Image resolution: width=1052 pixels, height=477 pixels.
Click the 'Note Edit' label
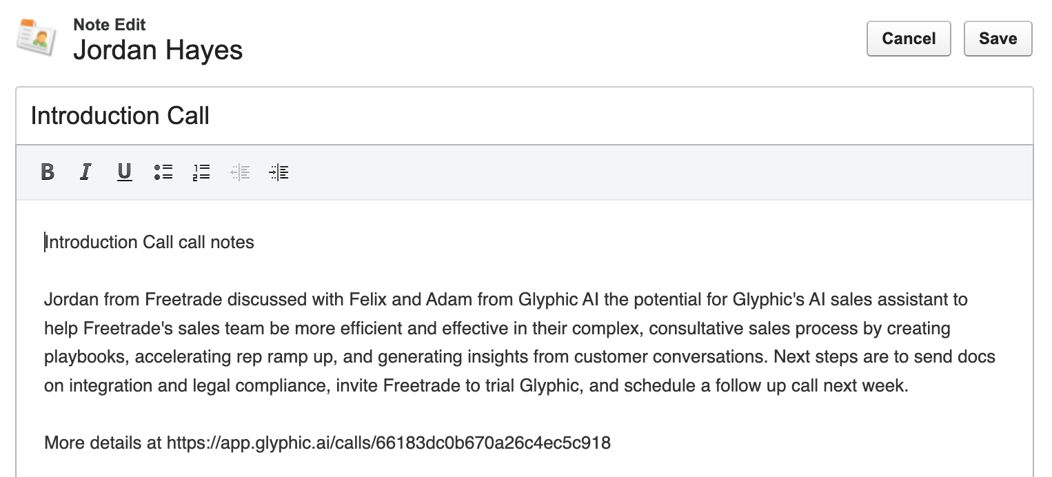coord(110,25)
